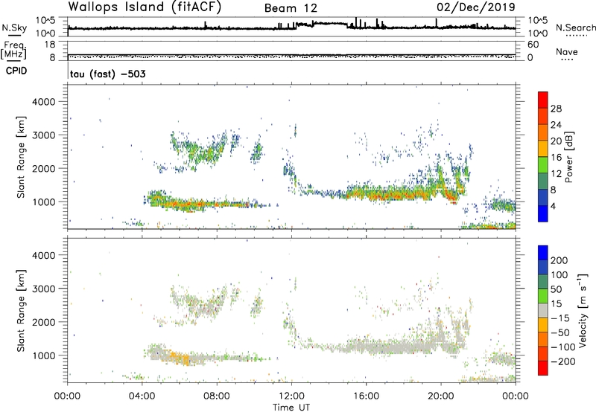Viewport: 596px width, 412px height.
Task: Click the 'Power [dB]' colorbar label
Action: [x=568, y=157]
